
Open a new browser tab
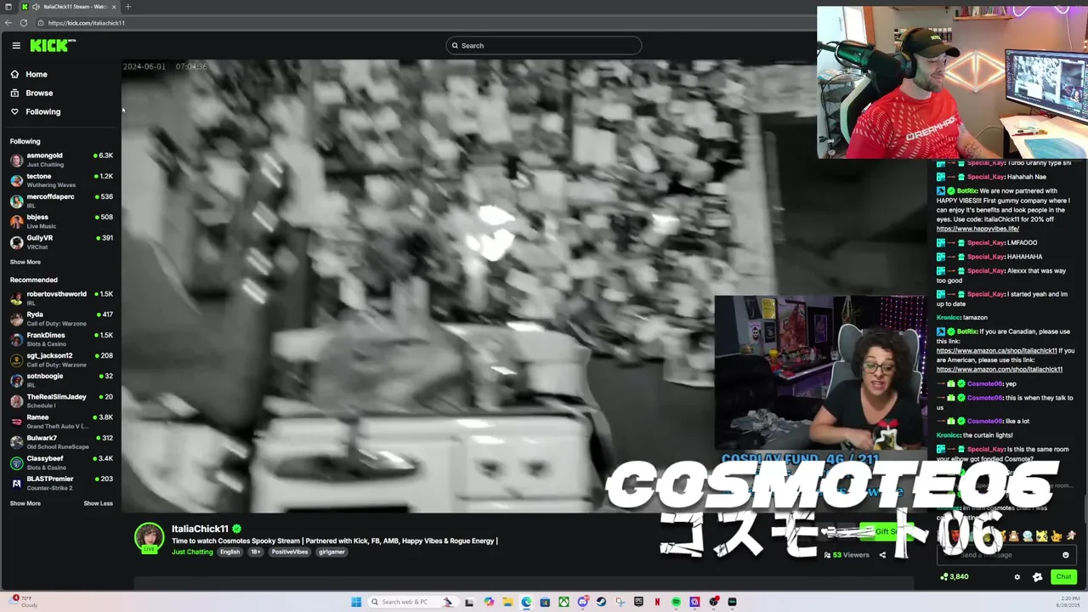[127, 7]
